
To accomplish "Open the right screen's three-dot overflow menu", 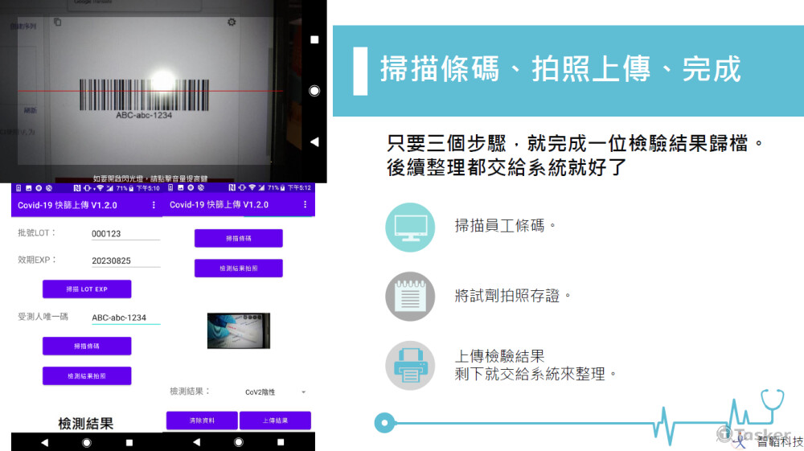I will [x=305, y=205].
